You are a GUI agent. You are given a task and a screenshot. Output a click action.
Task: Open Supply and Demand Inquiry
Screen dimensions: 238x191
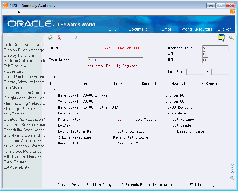click(x=24, y=136)
